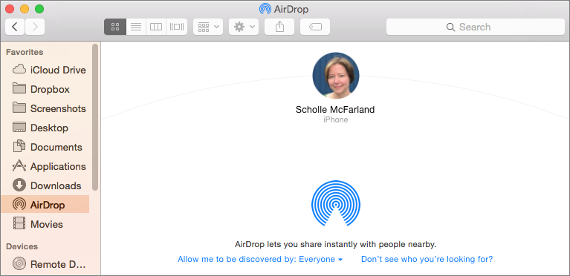Click into the Search field
Viewport: 570px width, 276px height.
(475, 27)
